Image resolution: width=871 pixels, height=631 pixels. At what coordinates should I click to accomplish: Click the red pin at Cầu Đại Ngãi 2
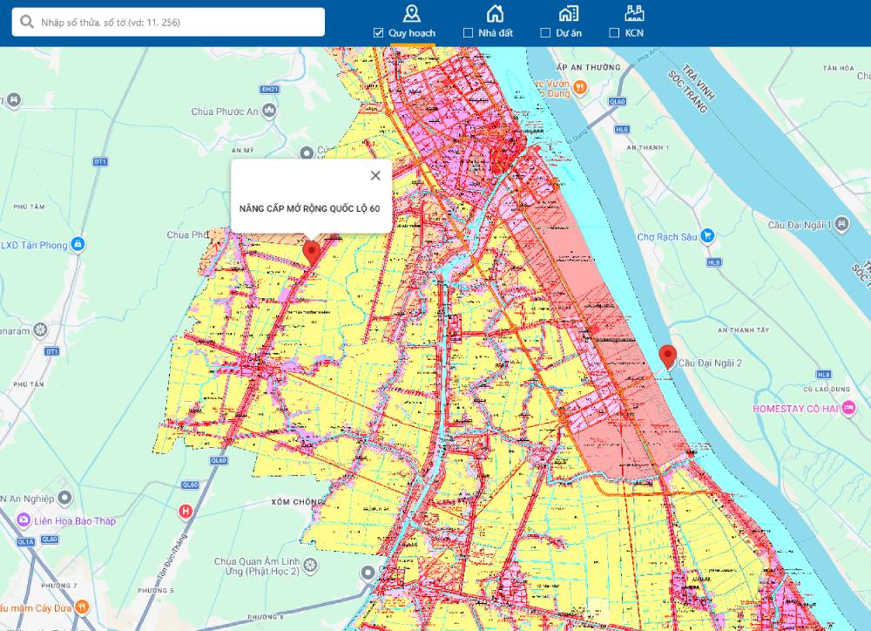[667, 356]
